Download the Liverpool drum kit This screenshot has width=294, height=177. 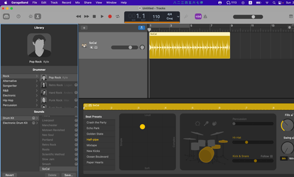point(76,120)
